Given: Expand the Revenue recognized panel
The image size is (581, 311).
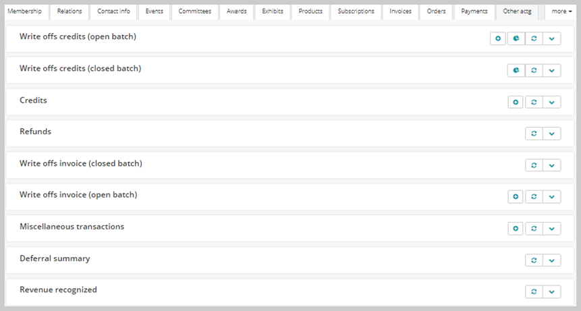Looking at the screenshot, I should [551, 291].
